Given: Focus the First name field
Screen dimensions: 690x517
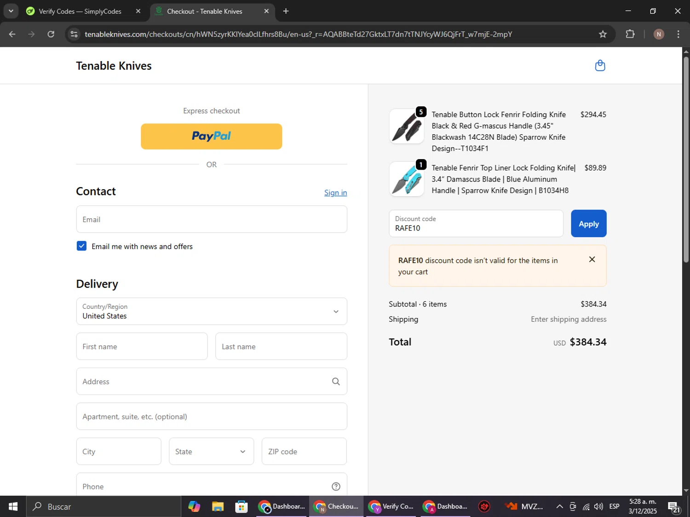Looking at the screenshot, I should tap(142, 347).
